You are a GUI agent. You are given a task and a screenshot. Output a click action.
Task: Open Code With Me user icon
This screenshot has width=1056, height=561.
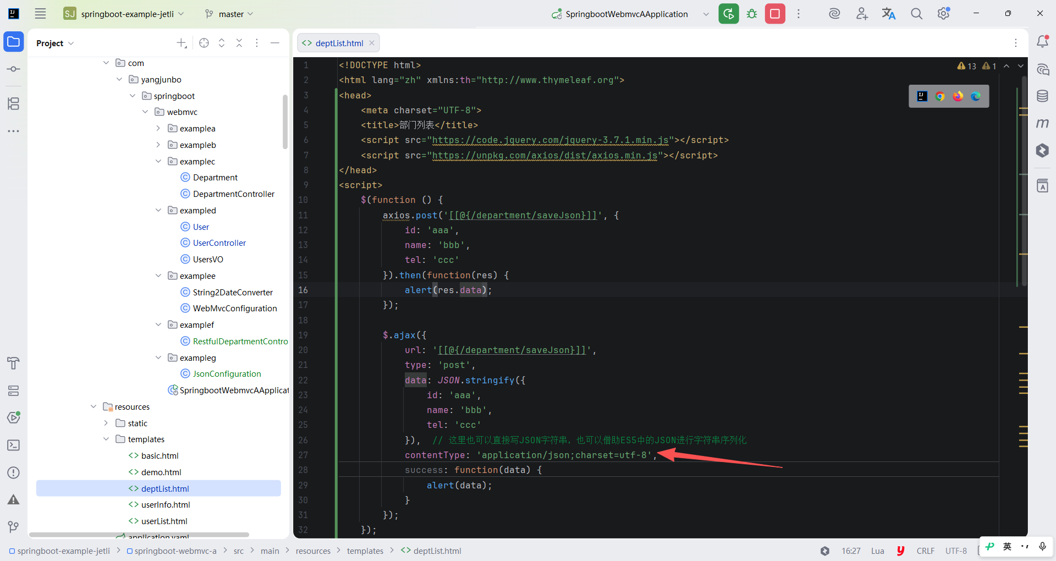[862, 14]
